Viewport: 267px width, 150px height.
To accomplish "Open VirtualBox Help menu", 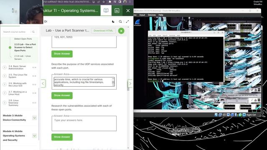I will tap(161, 15).
